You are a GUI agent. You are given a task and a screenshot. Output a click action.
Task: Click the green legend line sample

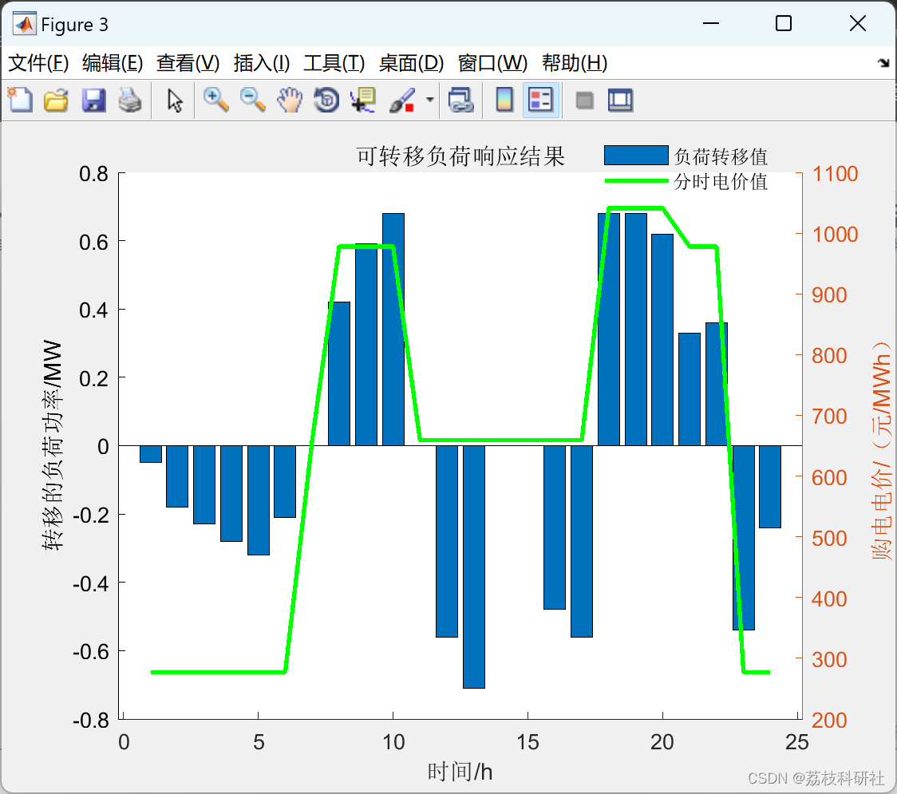point(636,181)
